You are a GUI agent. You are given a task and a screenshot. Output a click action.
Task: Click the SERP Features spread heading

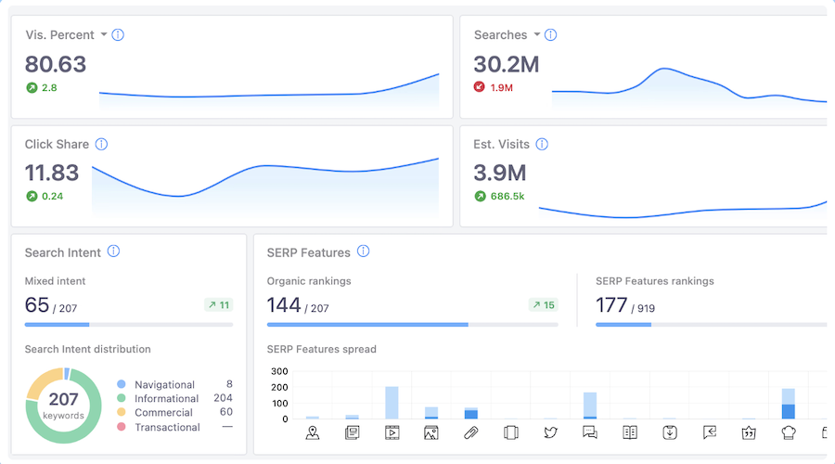tap(322, 349)
